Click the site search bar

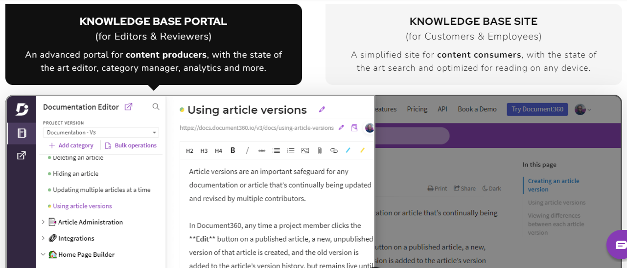pyautogui.click(x=412, y=136)
